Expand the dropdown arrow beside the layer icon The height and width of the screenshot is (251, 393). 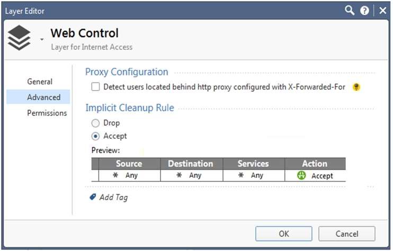[x=41, y=39]
